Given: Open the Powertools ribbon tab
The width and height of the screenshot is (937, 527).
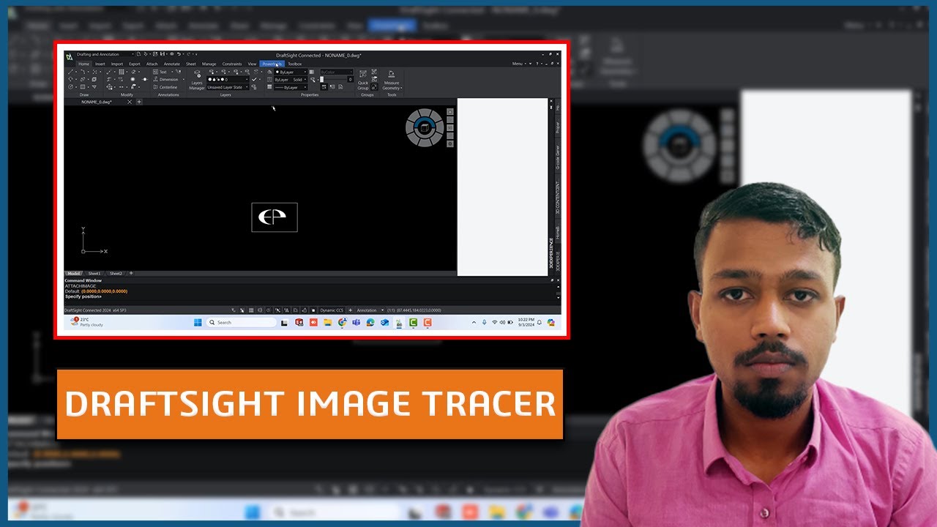Looking at the screenshot, I should 272,64.
